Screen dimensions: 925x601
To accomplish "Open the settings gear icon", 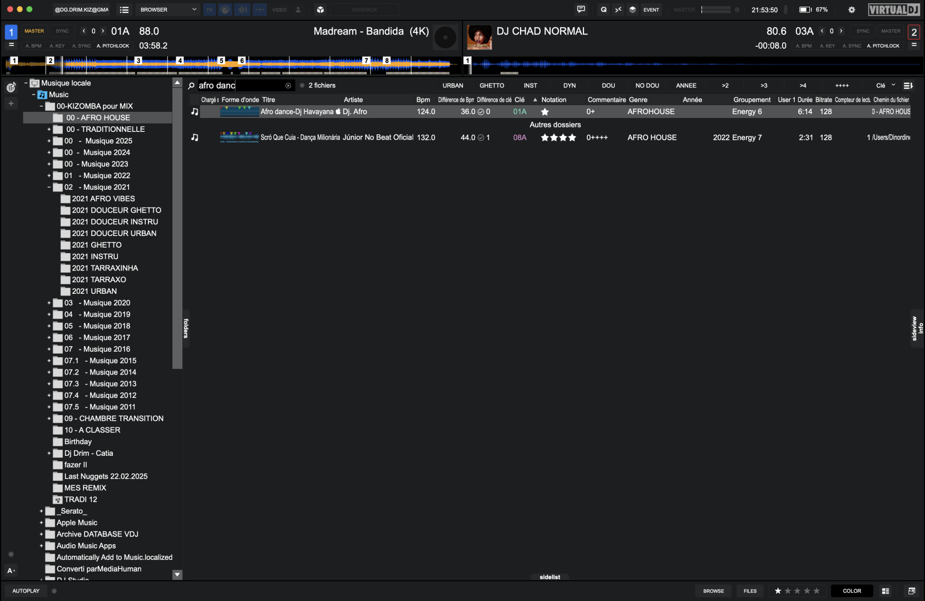I will click(852, 9).
